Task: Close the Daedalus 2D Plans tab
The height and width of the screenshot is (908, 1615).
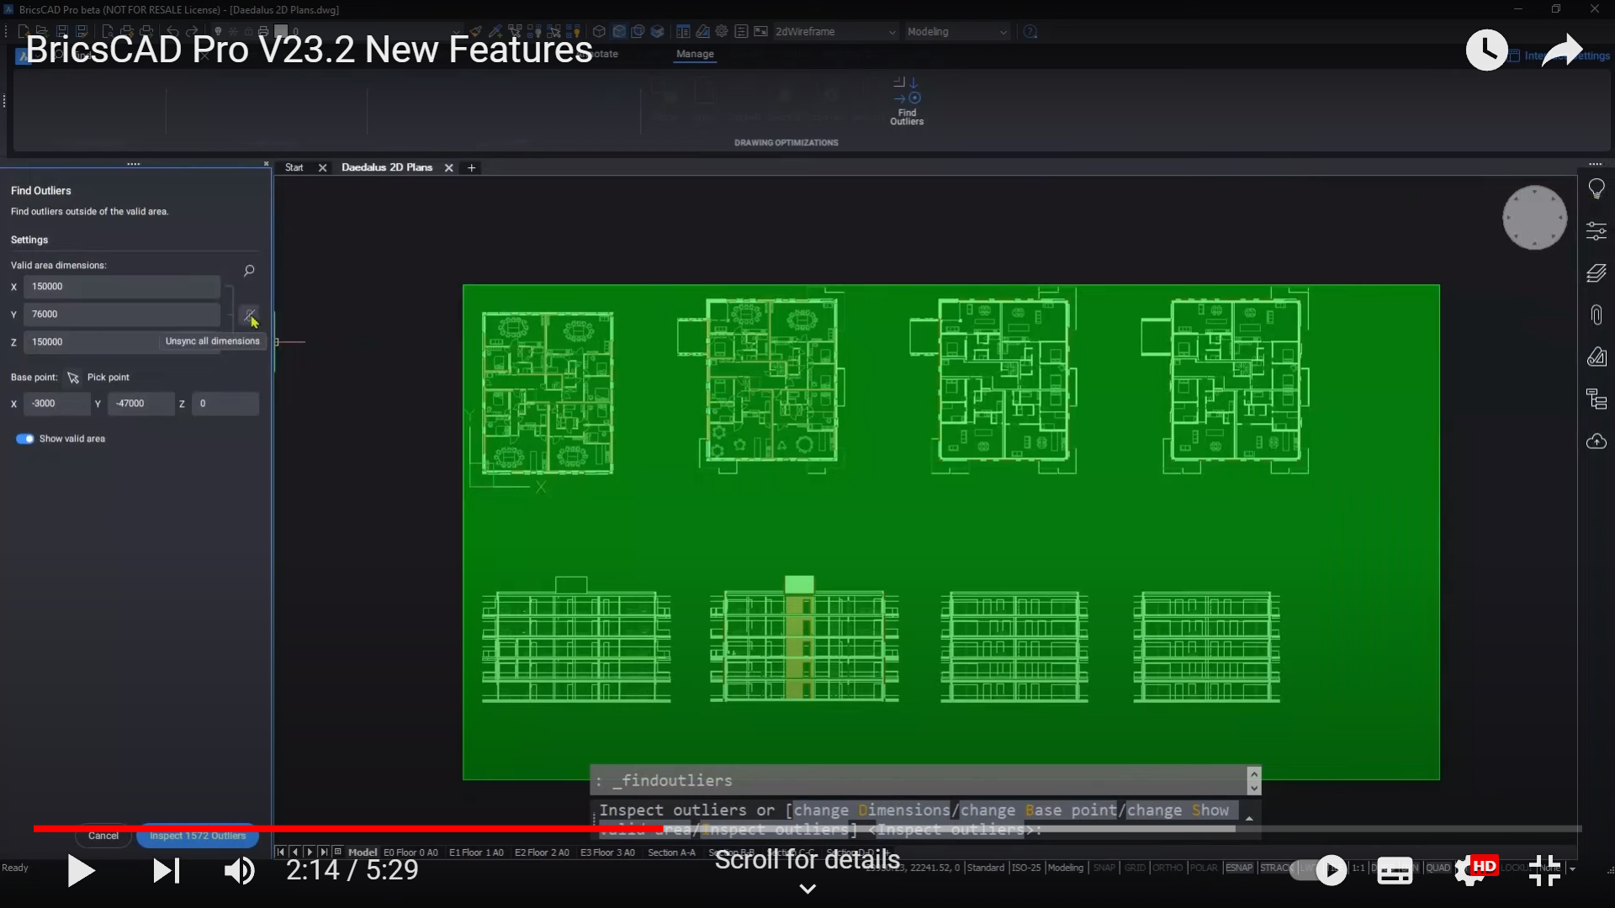Action: pos(449,168)
